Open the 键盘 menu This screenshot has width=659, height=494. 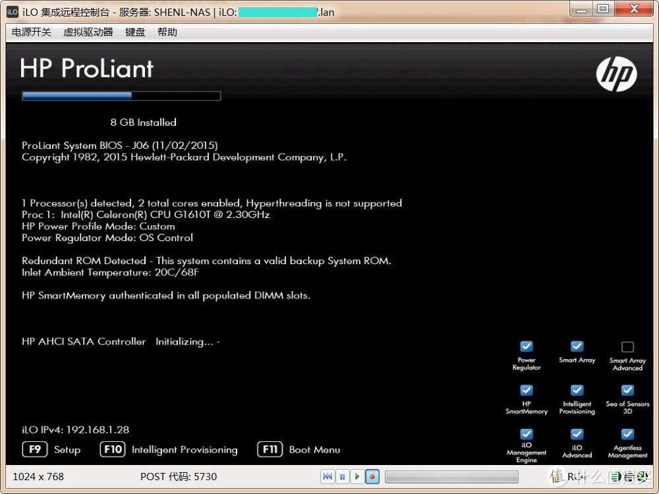pos(135,32)
